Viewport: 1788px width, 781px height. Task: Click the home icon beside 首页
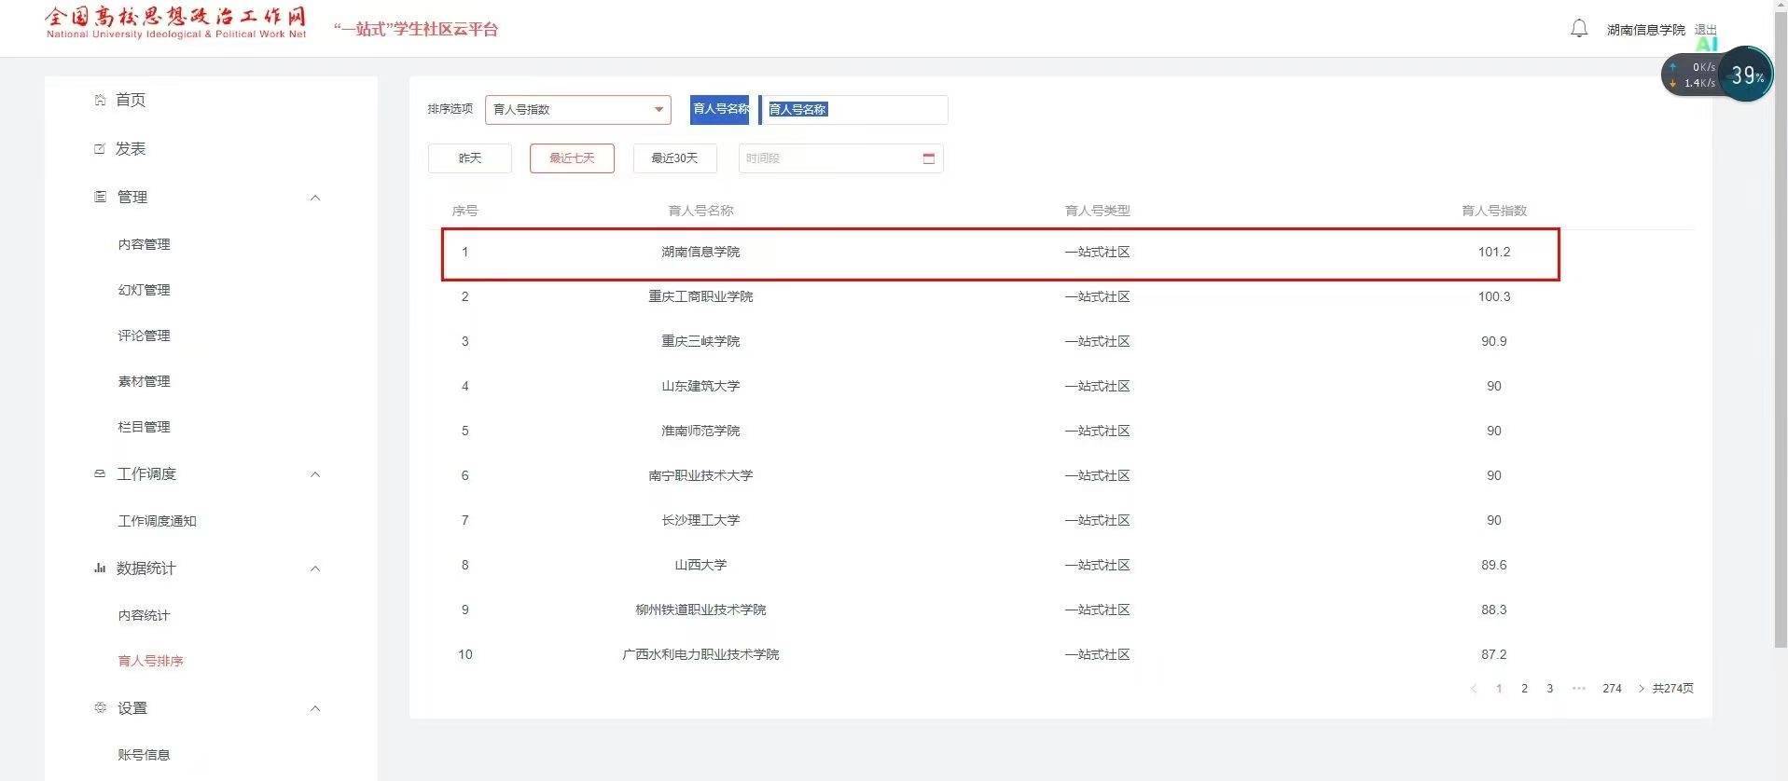tap(100, 100)
